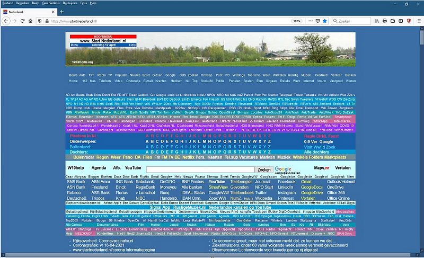
Task: Open the Facebook link
Action: pos(287,182)
